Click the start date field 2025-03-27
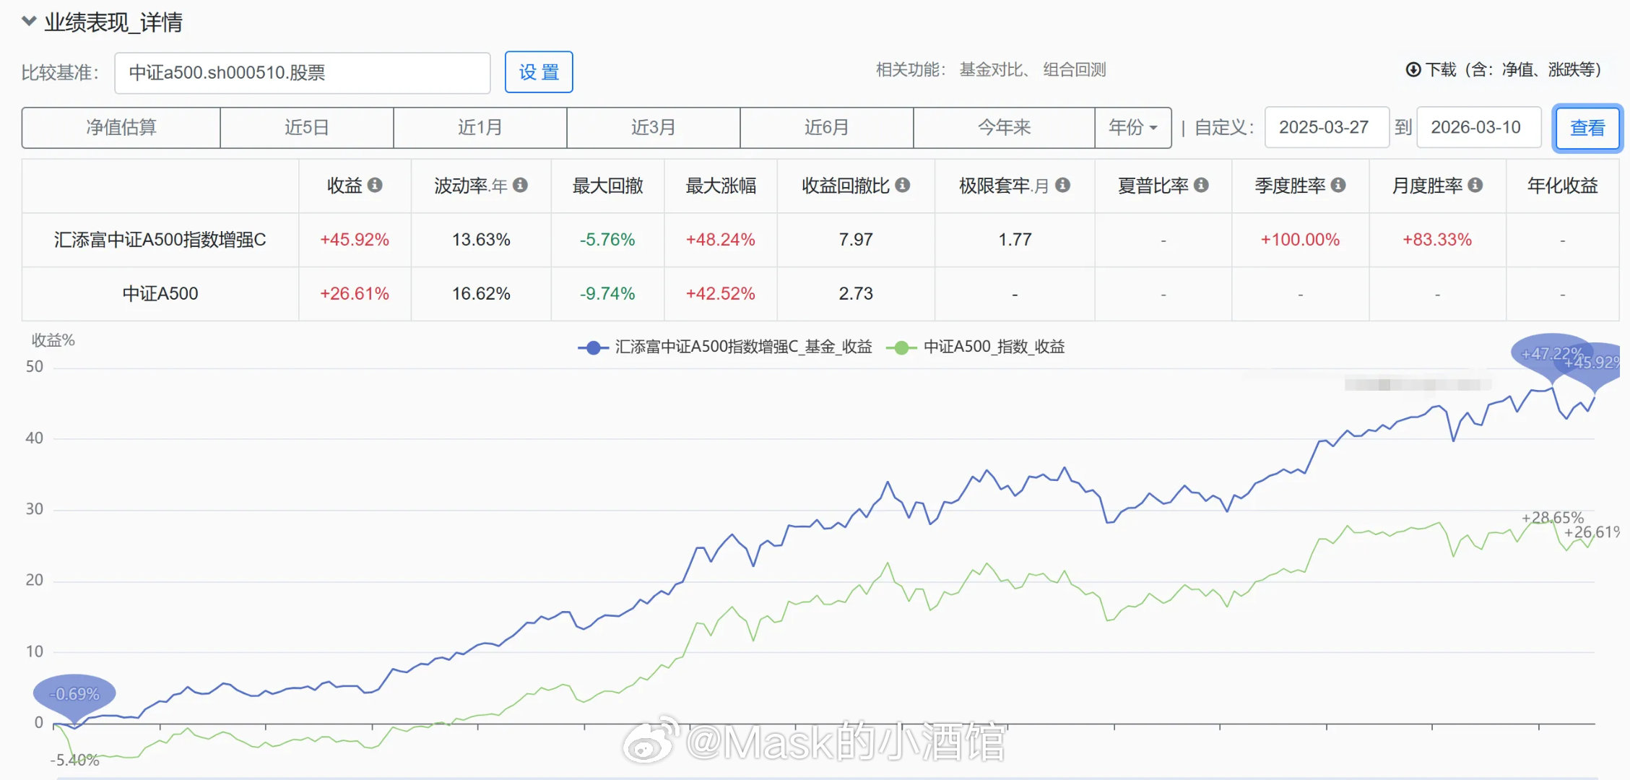 click(1326, 128)
